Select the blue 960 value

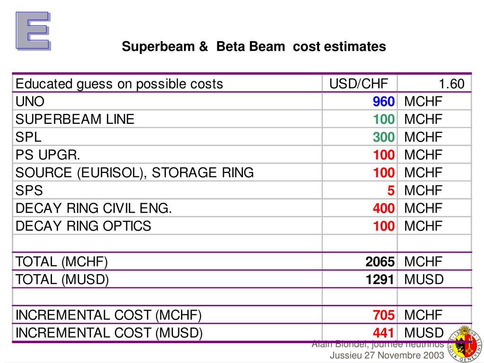click(383, 101)
